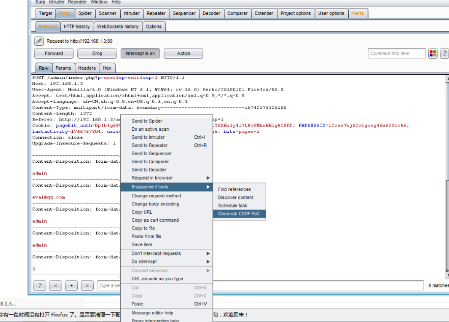Open the Comparer tab
449x322 pixels.
238,13
